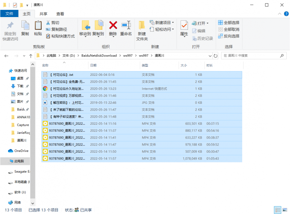This screenshot has height=214, width=290.
Task: Click the Rename icon in ribbon
Action: [x=126, y=26]
